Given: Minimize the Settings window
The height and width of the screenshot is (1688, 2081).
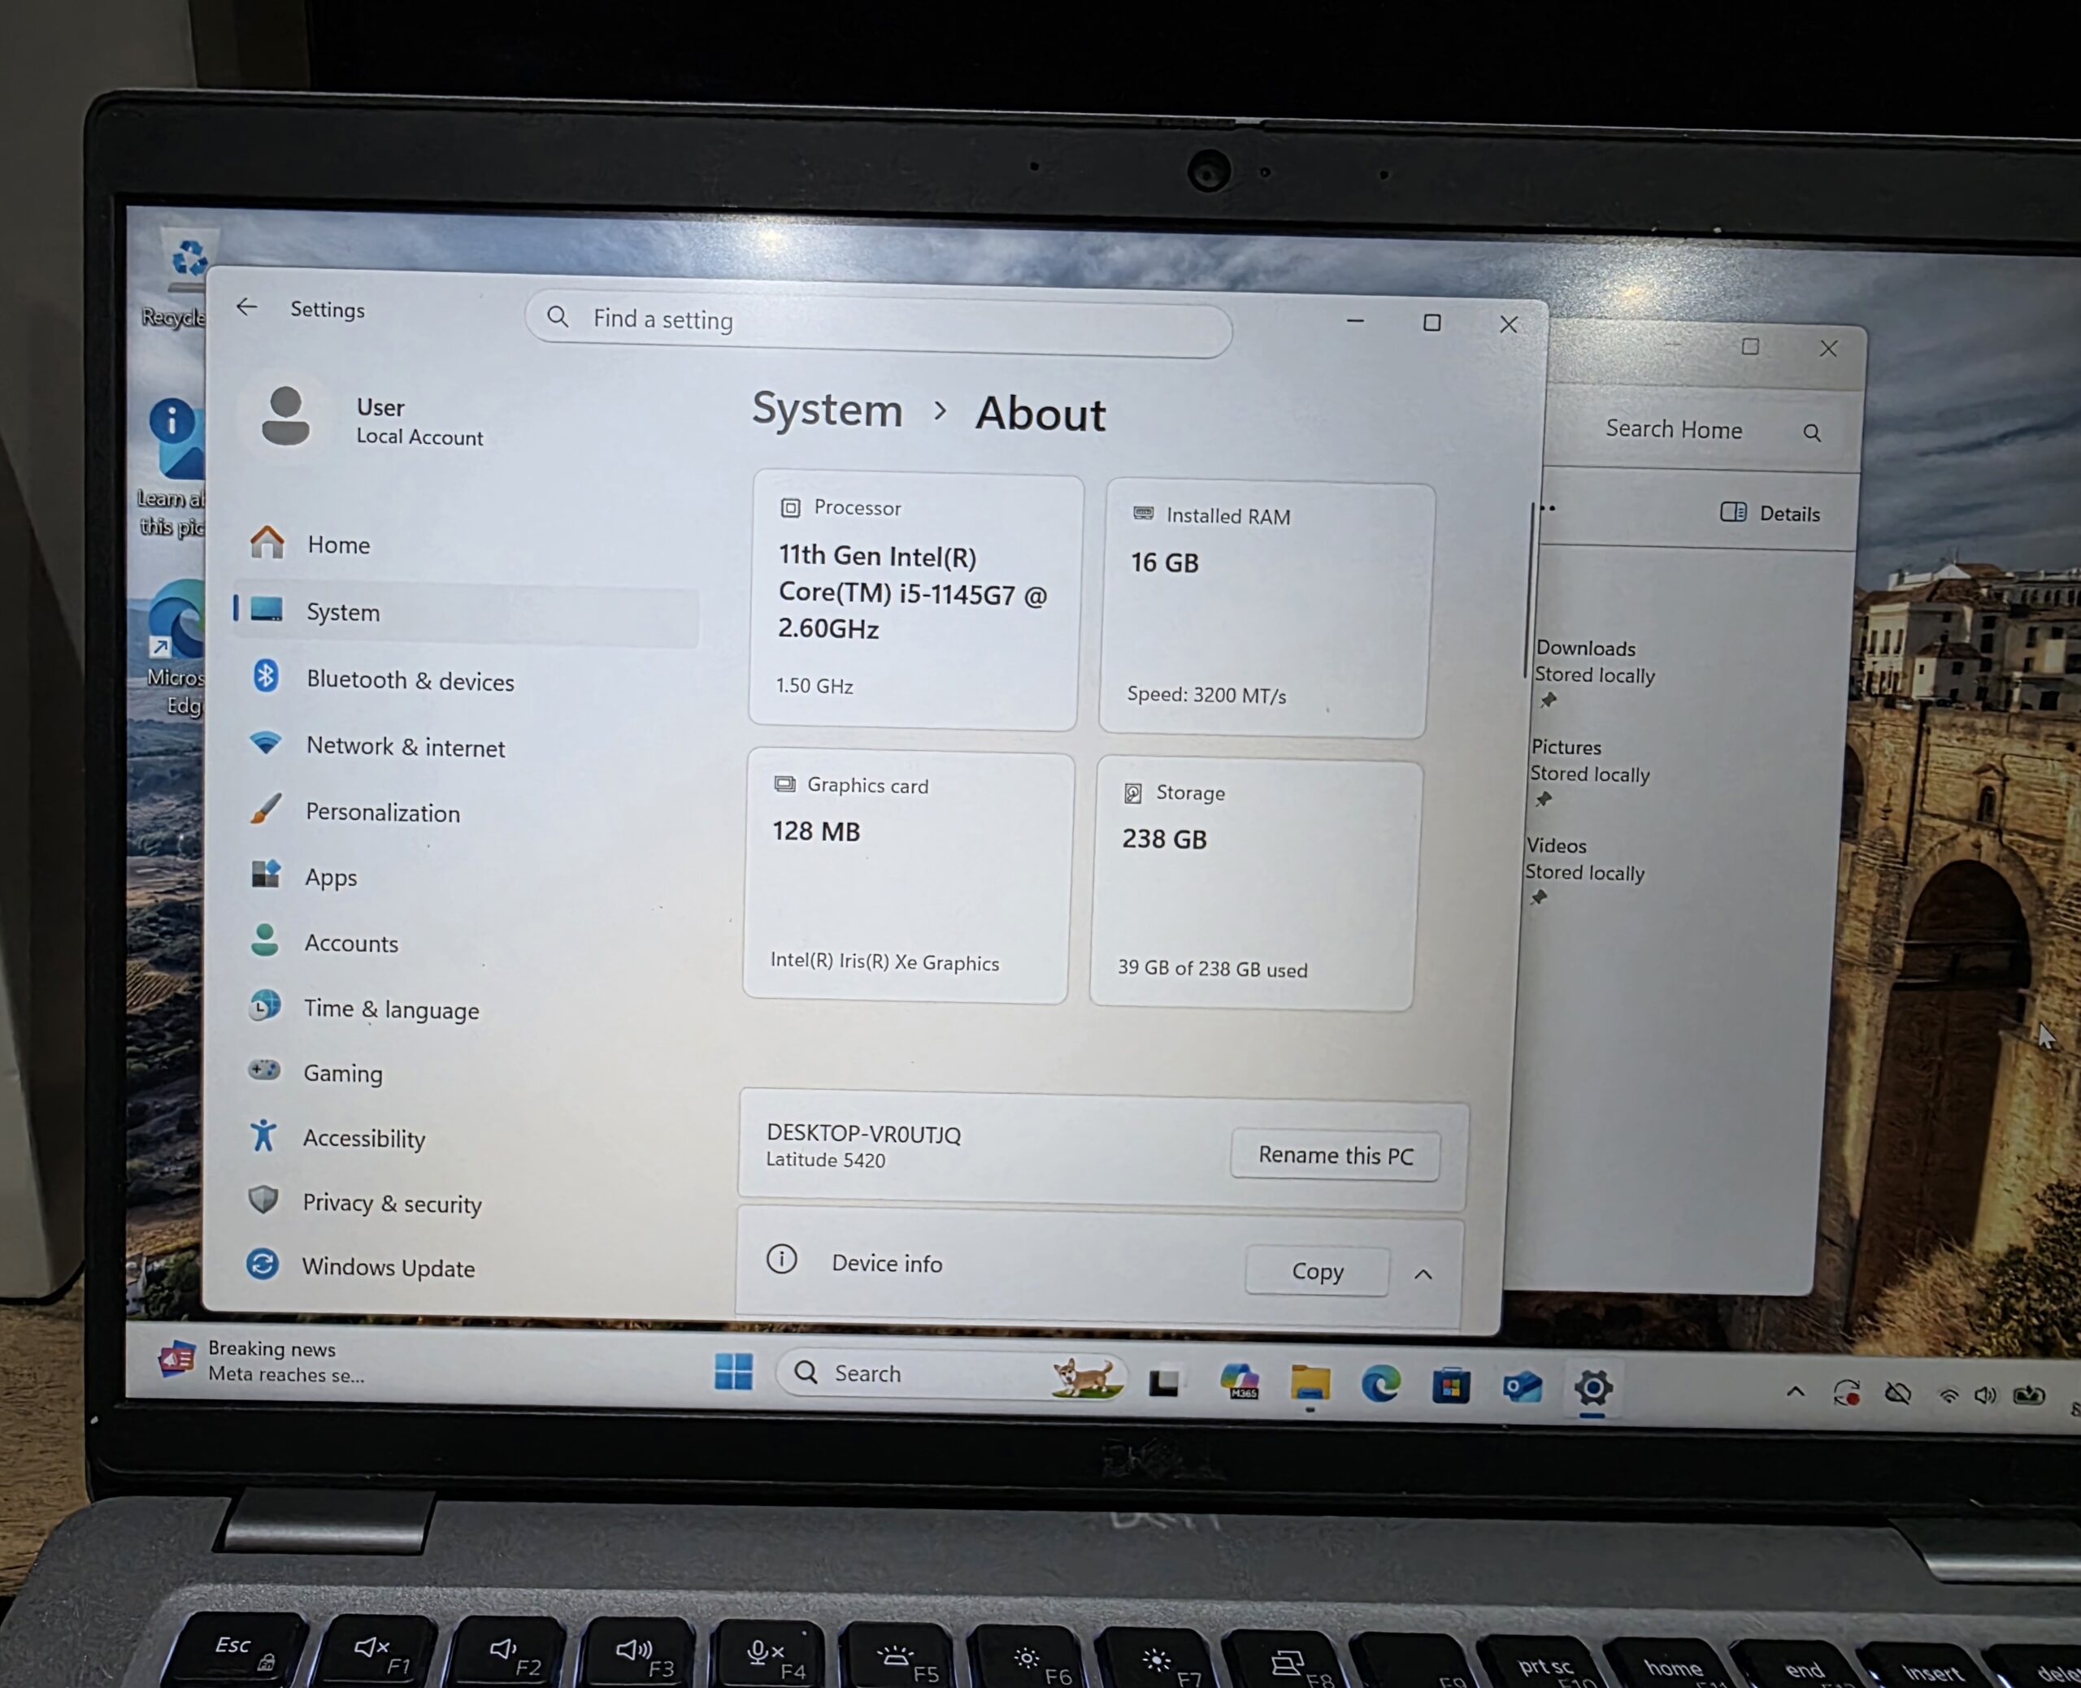Looking at the screenshot, I should point(1354,320).
